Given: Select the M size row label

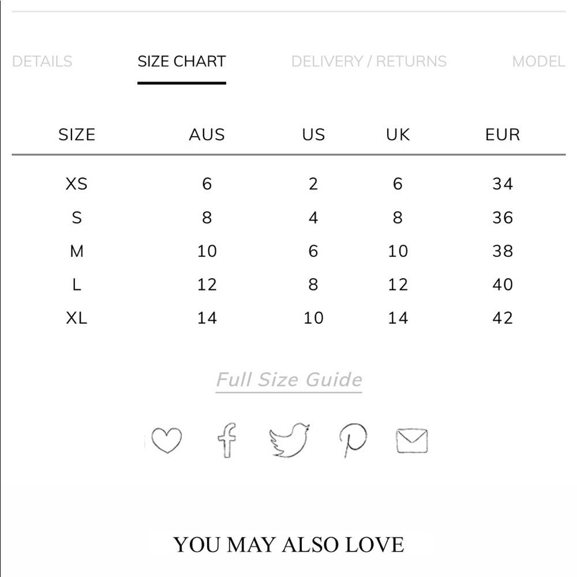Looking at the screenshot, I should tap(77, 251).
